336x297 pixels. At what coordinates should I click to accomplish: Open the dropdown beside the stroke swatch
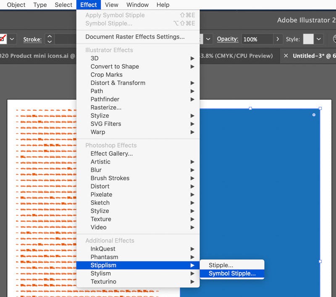[x=12, y=39]
